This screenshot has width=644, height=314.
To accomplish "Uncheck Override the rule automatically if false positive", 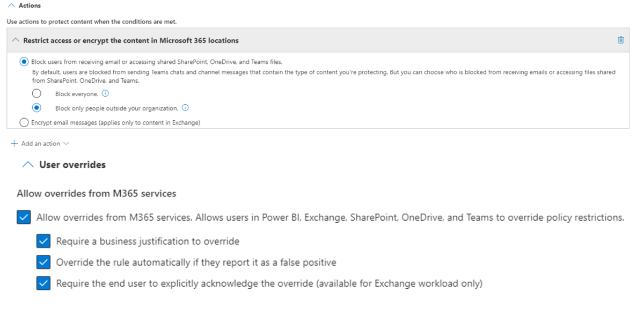I will pos(43,262).
